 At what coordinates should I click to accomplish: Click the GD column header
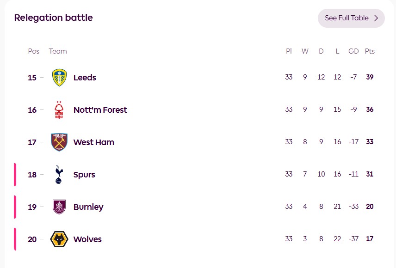click(353, 51)
